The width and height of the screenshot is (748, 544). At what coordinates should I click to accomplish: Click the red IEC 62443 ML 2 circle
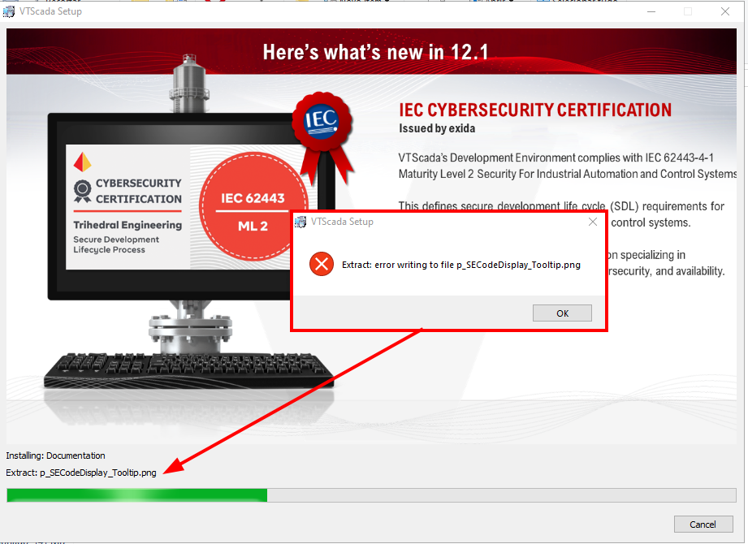pyautogui.click(x=253, y=206)
